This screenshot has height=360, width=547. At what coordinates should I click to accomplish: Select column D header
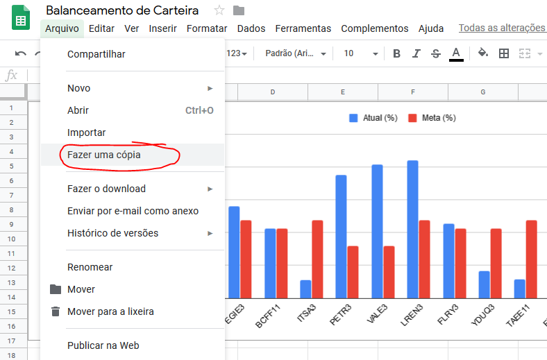[272, 92]
